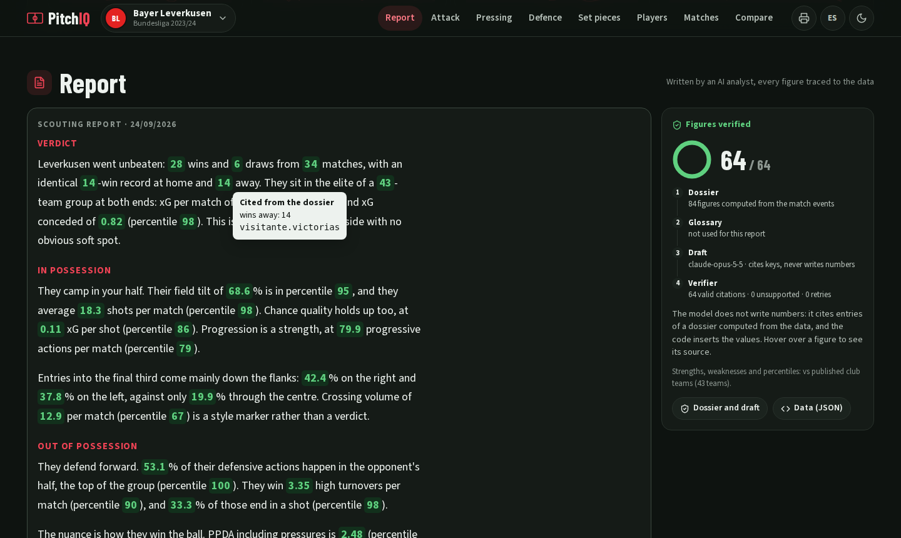
Task: Click the Dossier step number 1
Action: pos(677,193)
